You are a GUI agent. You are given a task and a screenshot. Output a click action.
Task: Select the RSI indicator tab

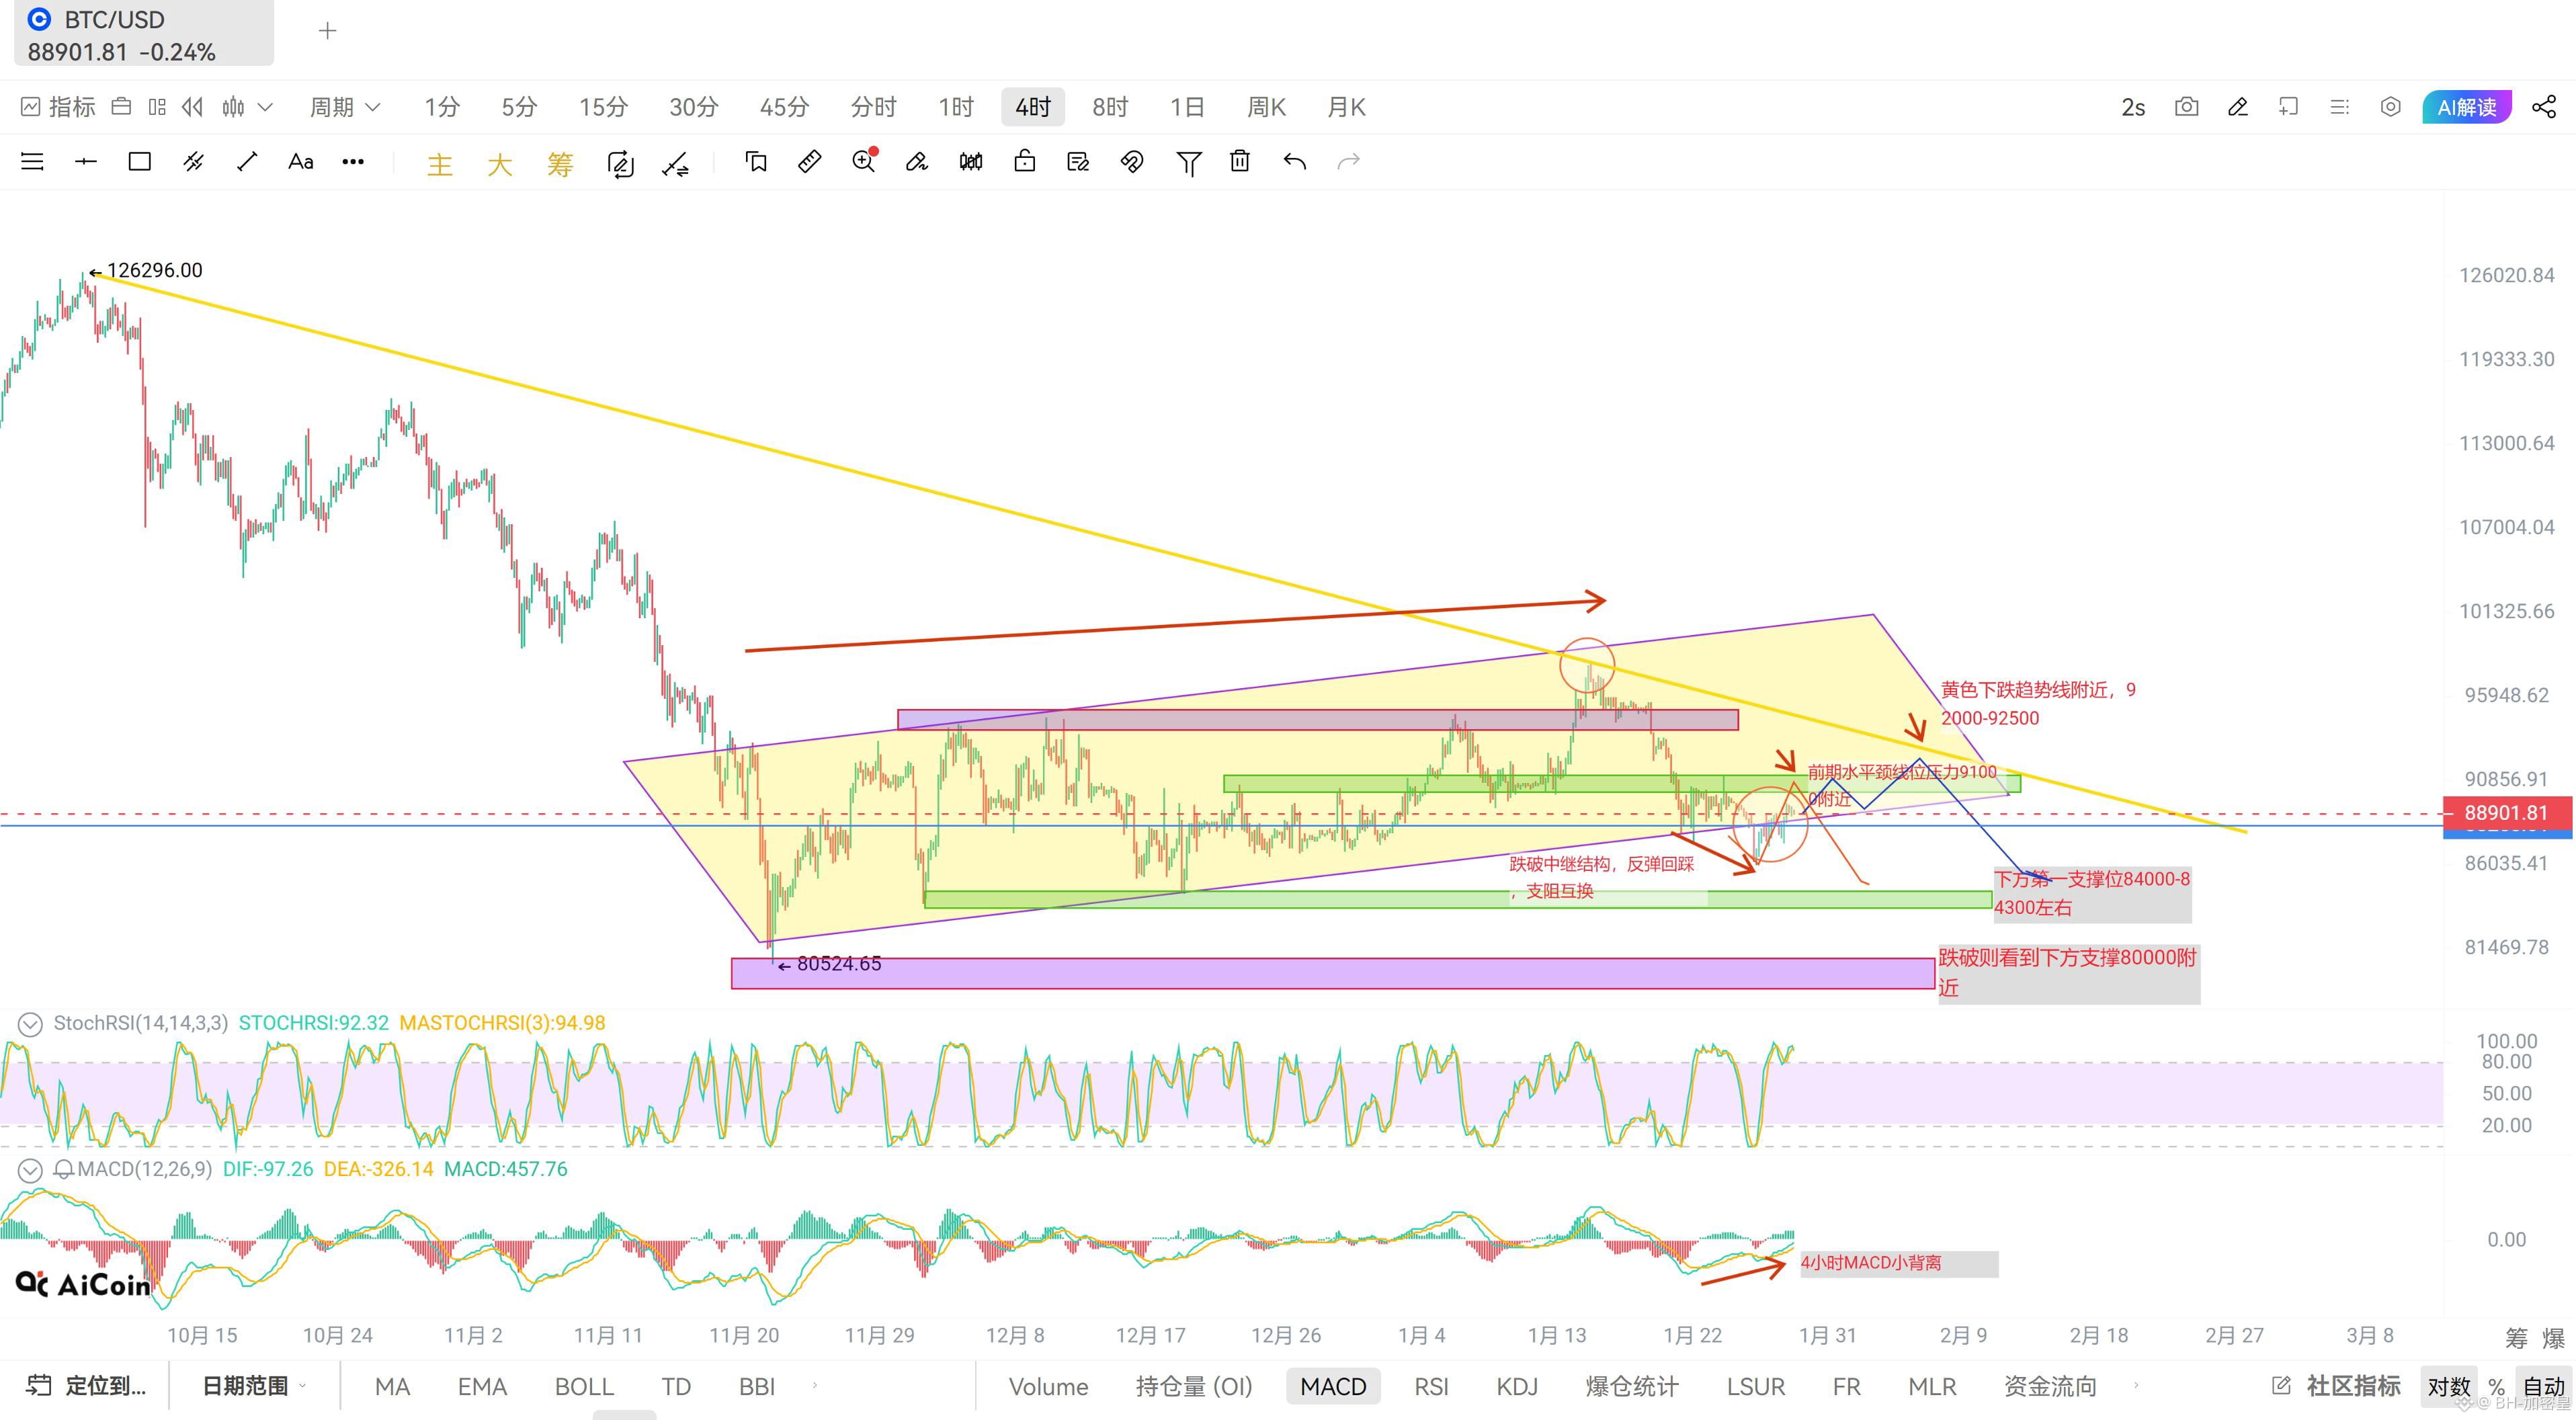(x=1430, y=1386)
